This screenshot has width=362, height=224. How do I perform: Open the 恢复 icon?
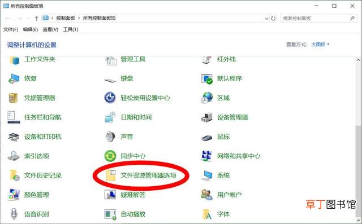[x=14, y=79]
